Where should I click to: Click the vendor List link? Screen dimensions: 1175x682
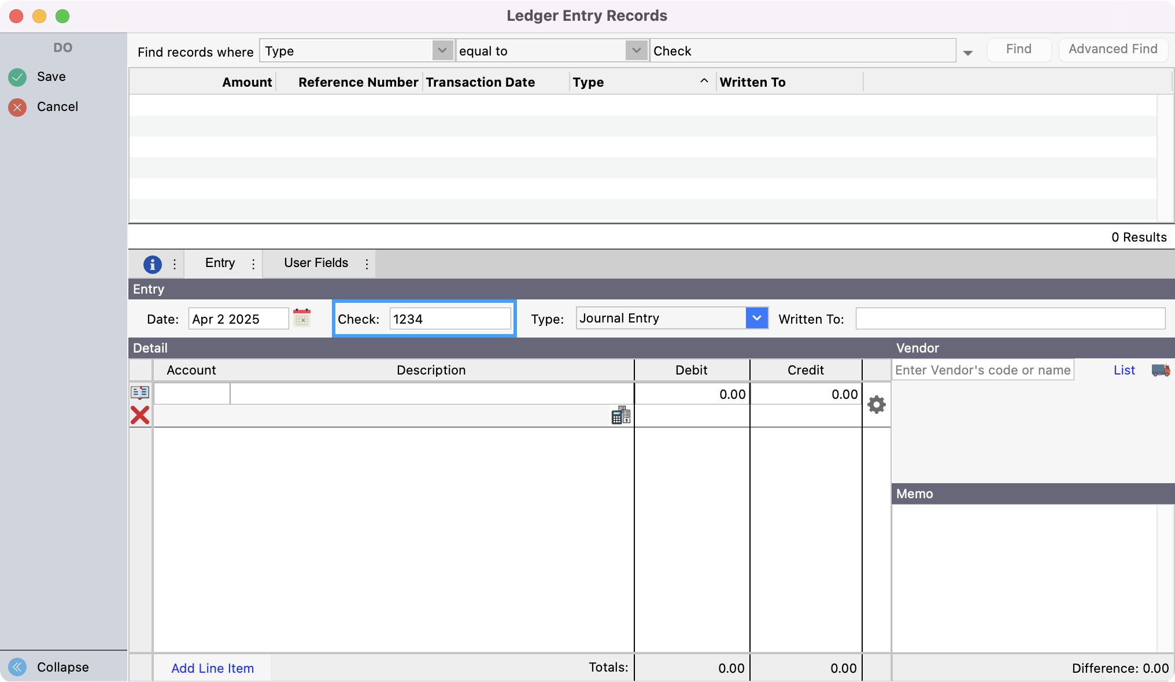1124,370
